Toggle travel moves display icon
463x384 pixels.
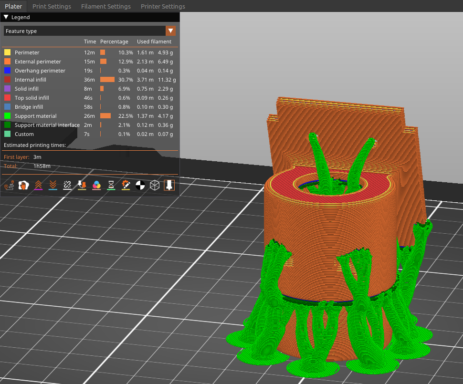tap(9, 185)
